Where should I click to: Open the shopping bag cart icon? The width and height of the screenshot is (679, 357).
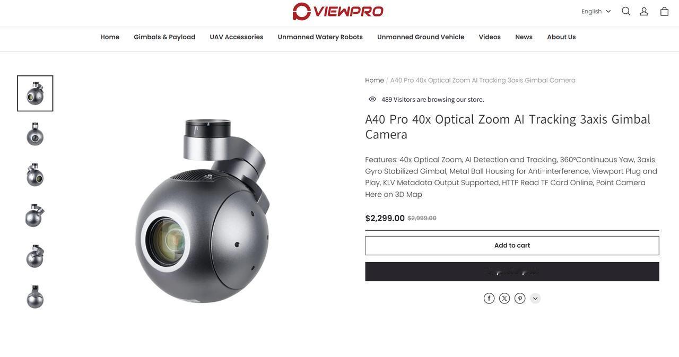point(664,11)
